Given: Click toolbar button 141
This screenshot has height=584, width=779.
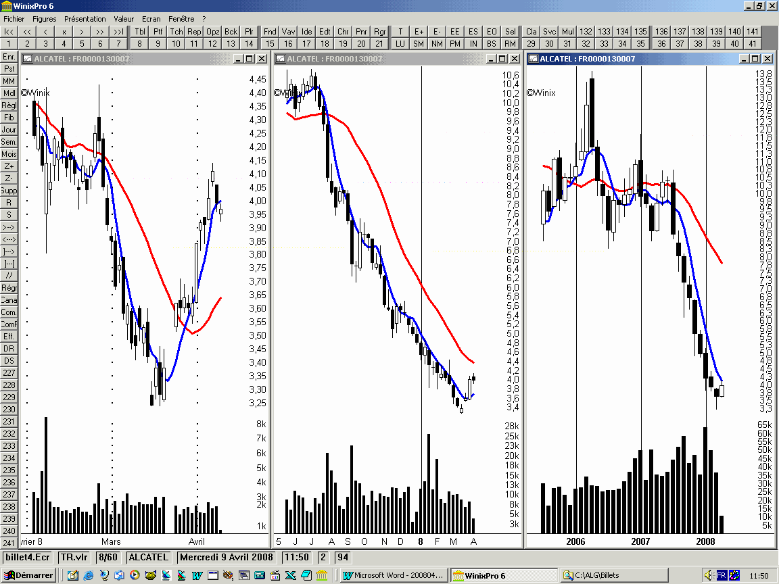Looking at the screenshot, I should 753,31.
